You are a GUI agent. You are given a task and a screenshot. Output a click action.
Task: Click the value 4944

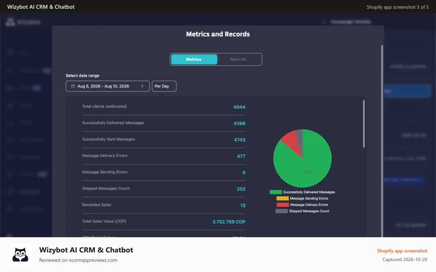coord(239,107)
